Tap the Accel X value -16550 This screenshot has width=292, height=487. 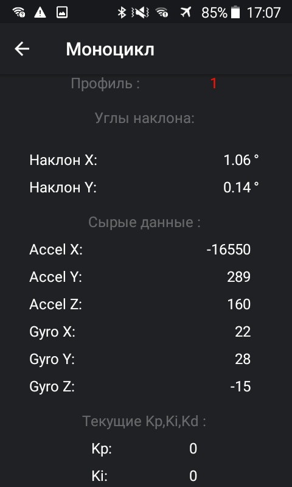coord(229,250)
